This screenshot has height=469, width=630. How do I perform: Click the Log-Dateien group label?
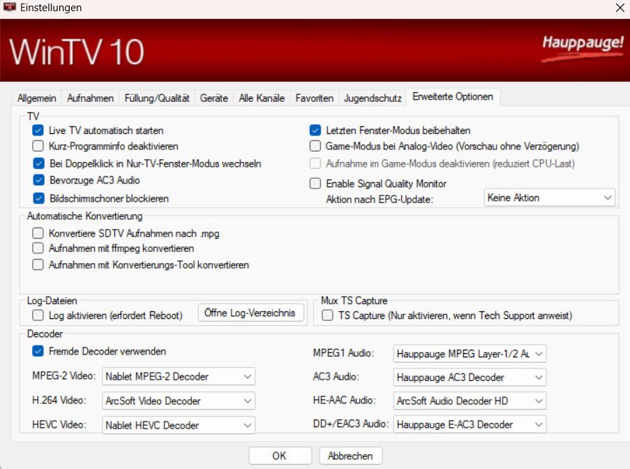pos(52,301)
